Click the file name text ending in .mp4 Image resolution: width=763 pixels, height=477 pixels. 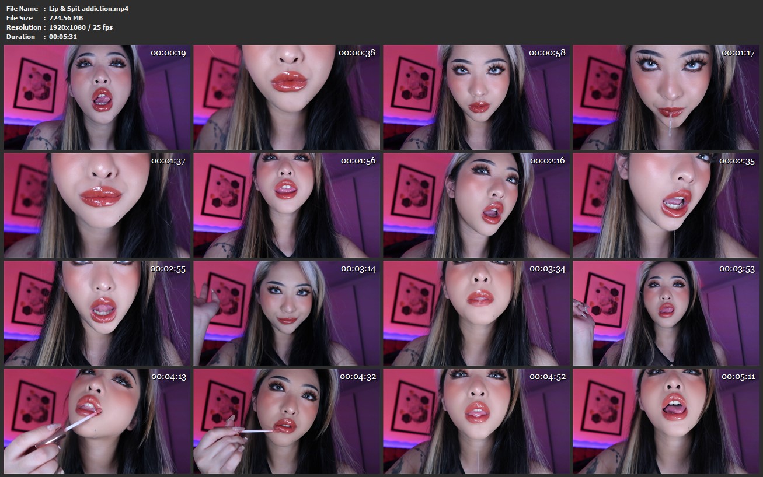point(89,9)
